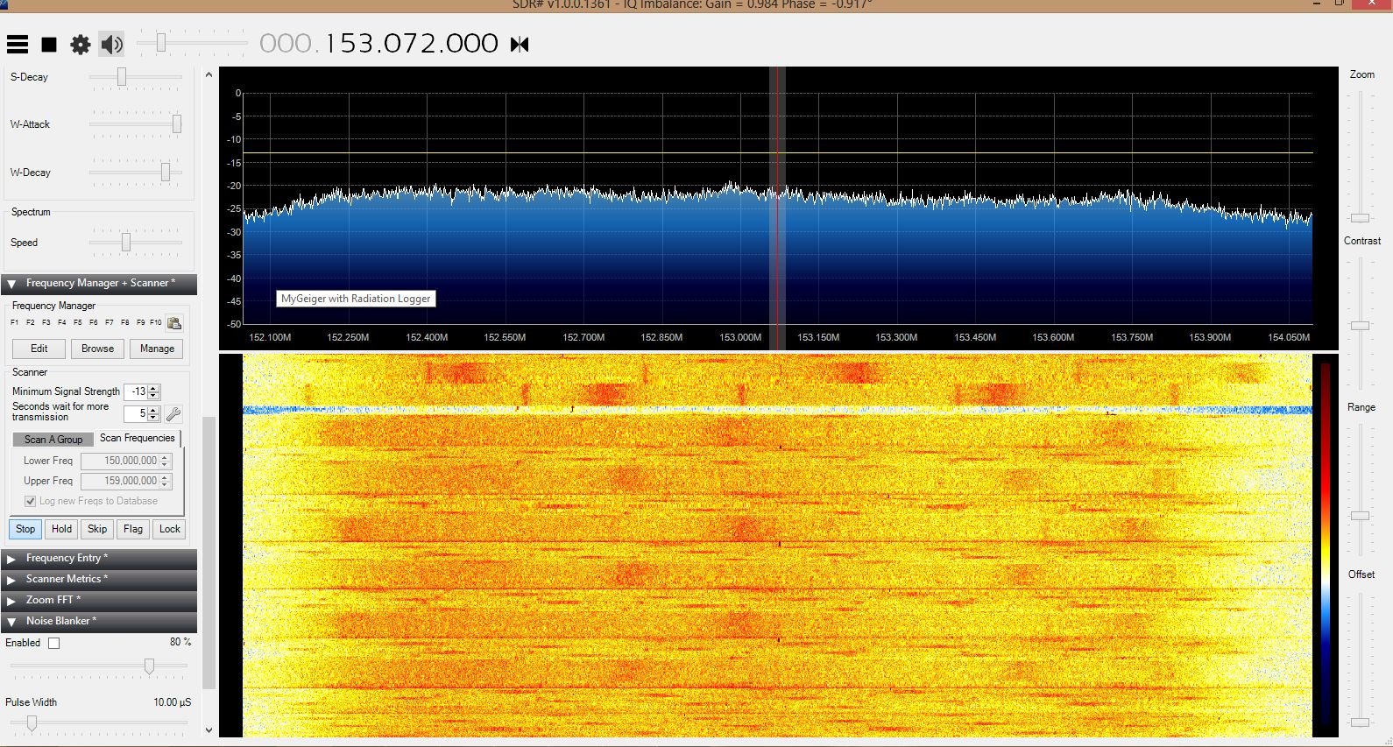Screen dimensions: 1393x747
Task: Stop the radio with the square button
Action: (x=49, y=44)
